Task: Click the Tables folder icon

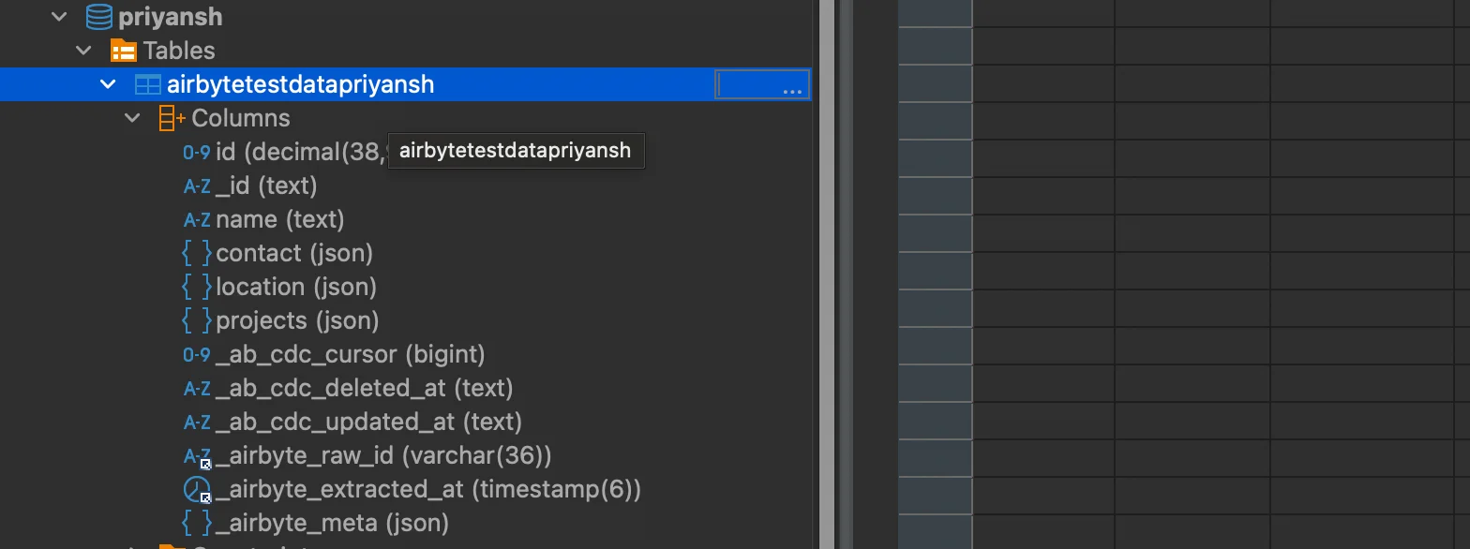Action: [x=123, y=51]
